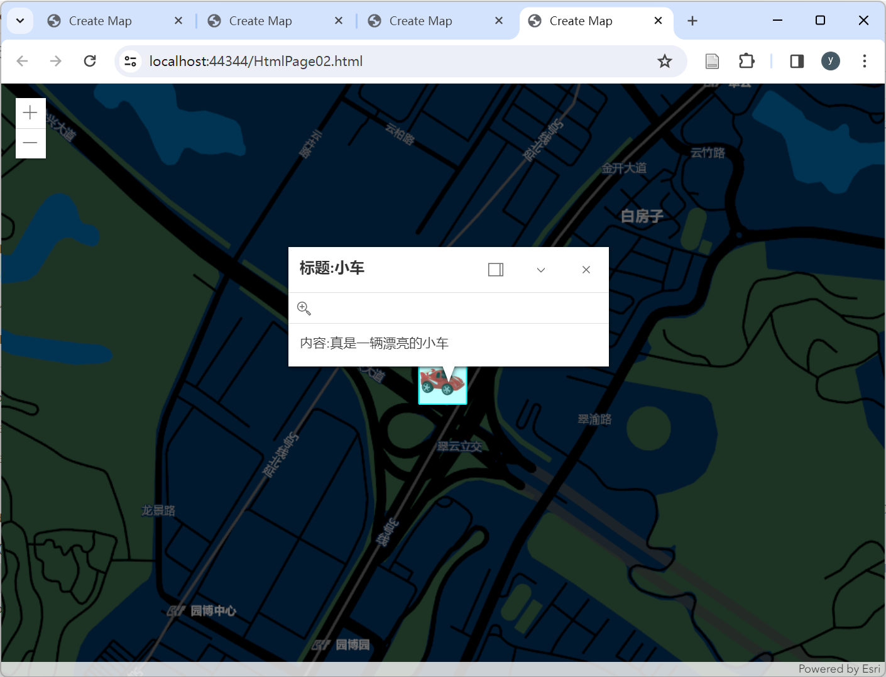Screen dimensions: 886x677
Task: Close the 标题:小车 popup with the X
Action: click(586, 269)
